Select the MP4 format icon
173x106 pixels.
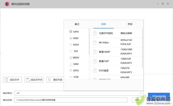[71, 32]
